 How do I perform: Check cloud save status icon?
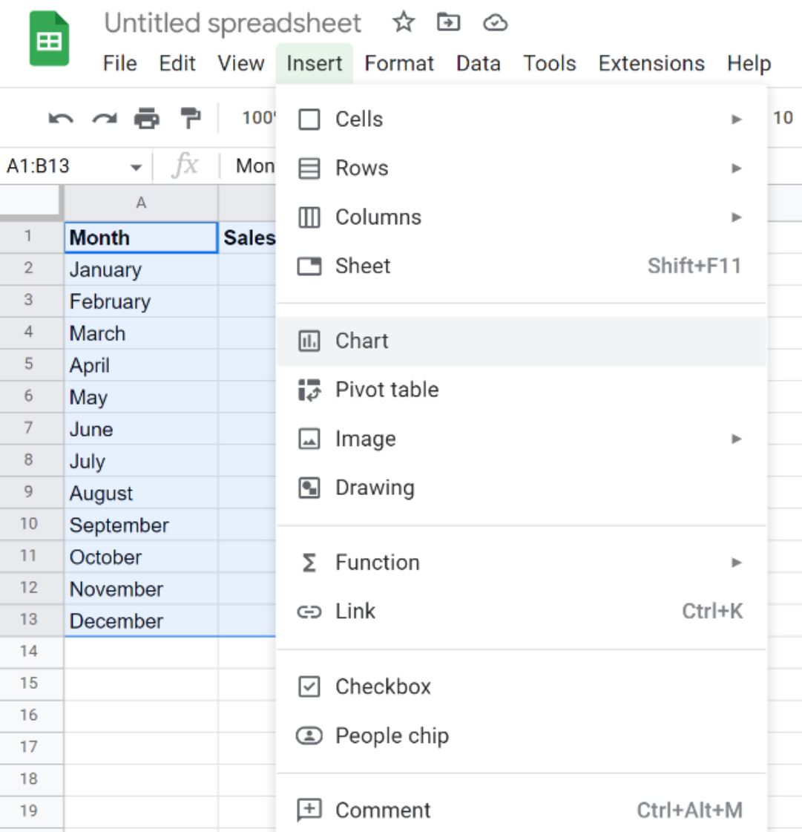[x=495, y=23]
